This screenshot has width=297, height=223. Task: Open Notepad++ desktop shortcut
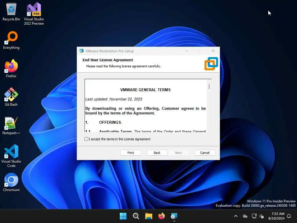pyautogui.click(x=11, y=125)
